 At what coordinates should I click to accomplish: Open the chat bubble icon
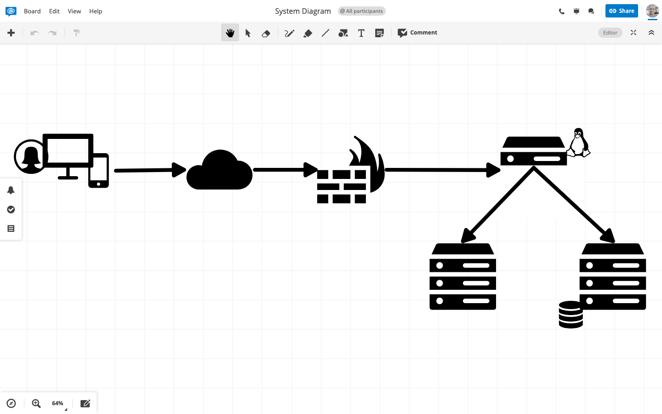[591, 11]
